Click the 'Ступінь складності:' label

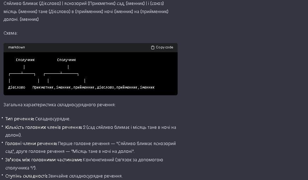(26, 176)
